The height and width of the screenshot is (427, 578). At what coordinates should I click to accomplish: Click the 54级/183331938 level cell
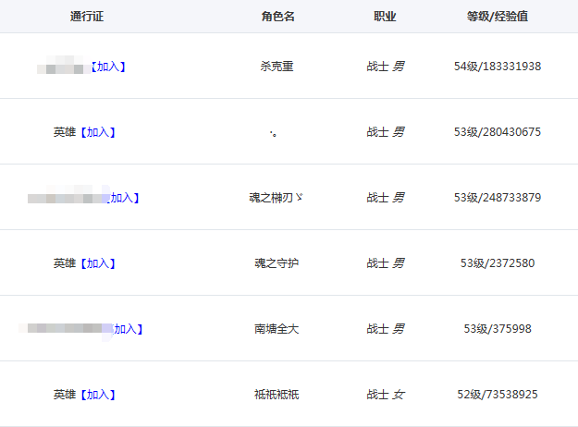[x=498, y=67]
